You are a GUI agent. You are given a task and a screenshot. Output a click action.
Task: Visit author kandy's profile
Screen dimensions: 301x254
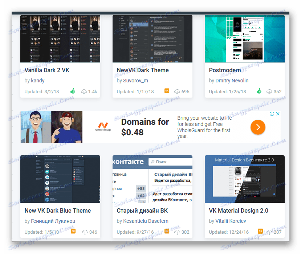click(38, 81)
